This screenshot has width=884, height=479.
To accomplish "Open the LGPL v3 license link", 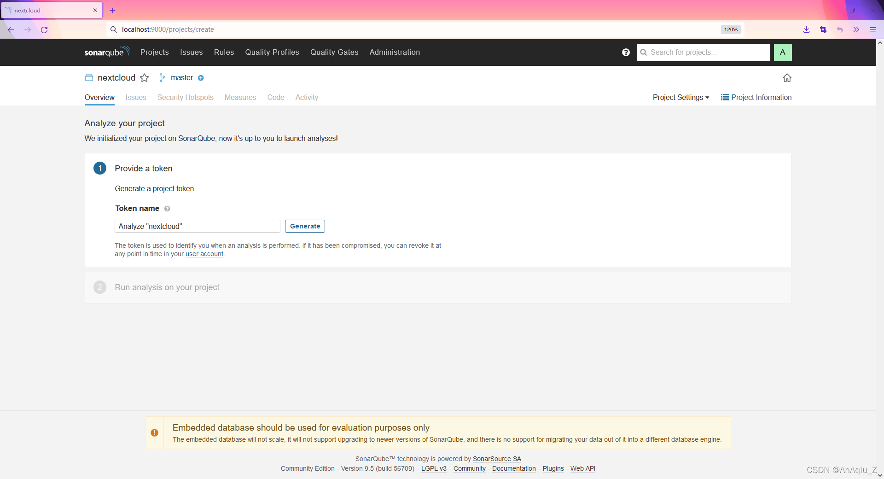I will pyautogui.click(x=434, y=468).
